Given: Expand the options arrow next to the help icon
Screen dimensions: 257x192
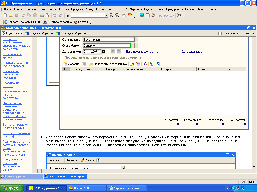Looking at the screenshot, I should point(135,17).
